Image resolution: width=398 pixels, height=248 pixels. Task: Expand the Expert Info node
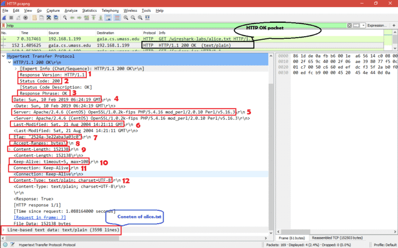(x=16, y=69)
